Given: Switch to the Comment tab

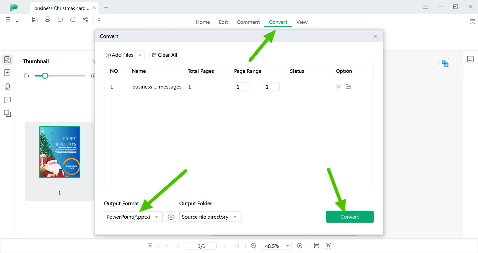Looking at the screenshot, I should [x=248, y=22].
